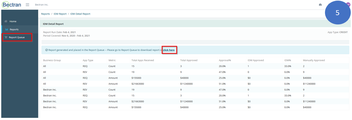Image resolution: width=352 pixels, height=120 pixels.
Task: Select the IDM Detail Report breadcrumb
Action: point(80,14)
